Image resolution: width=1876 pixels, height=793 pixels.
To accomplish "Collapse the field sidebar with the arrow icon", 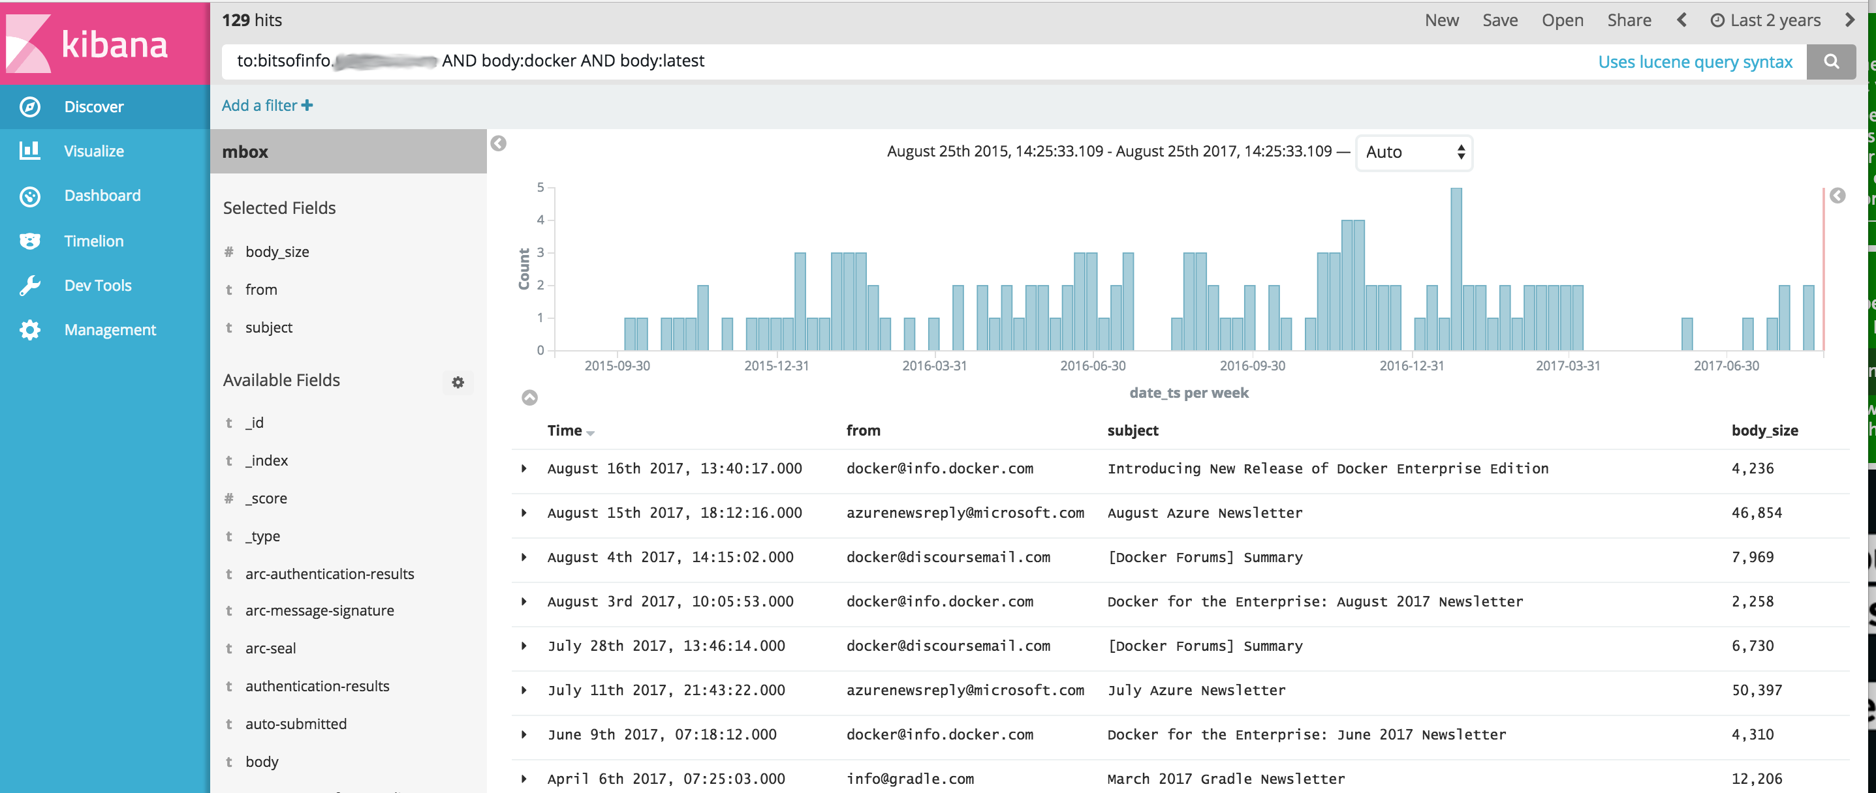I will coord(498,143).
